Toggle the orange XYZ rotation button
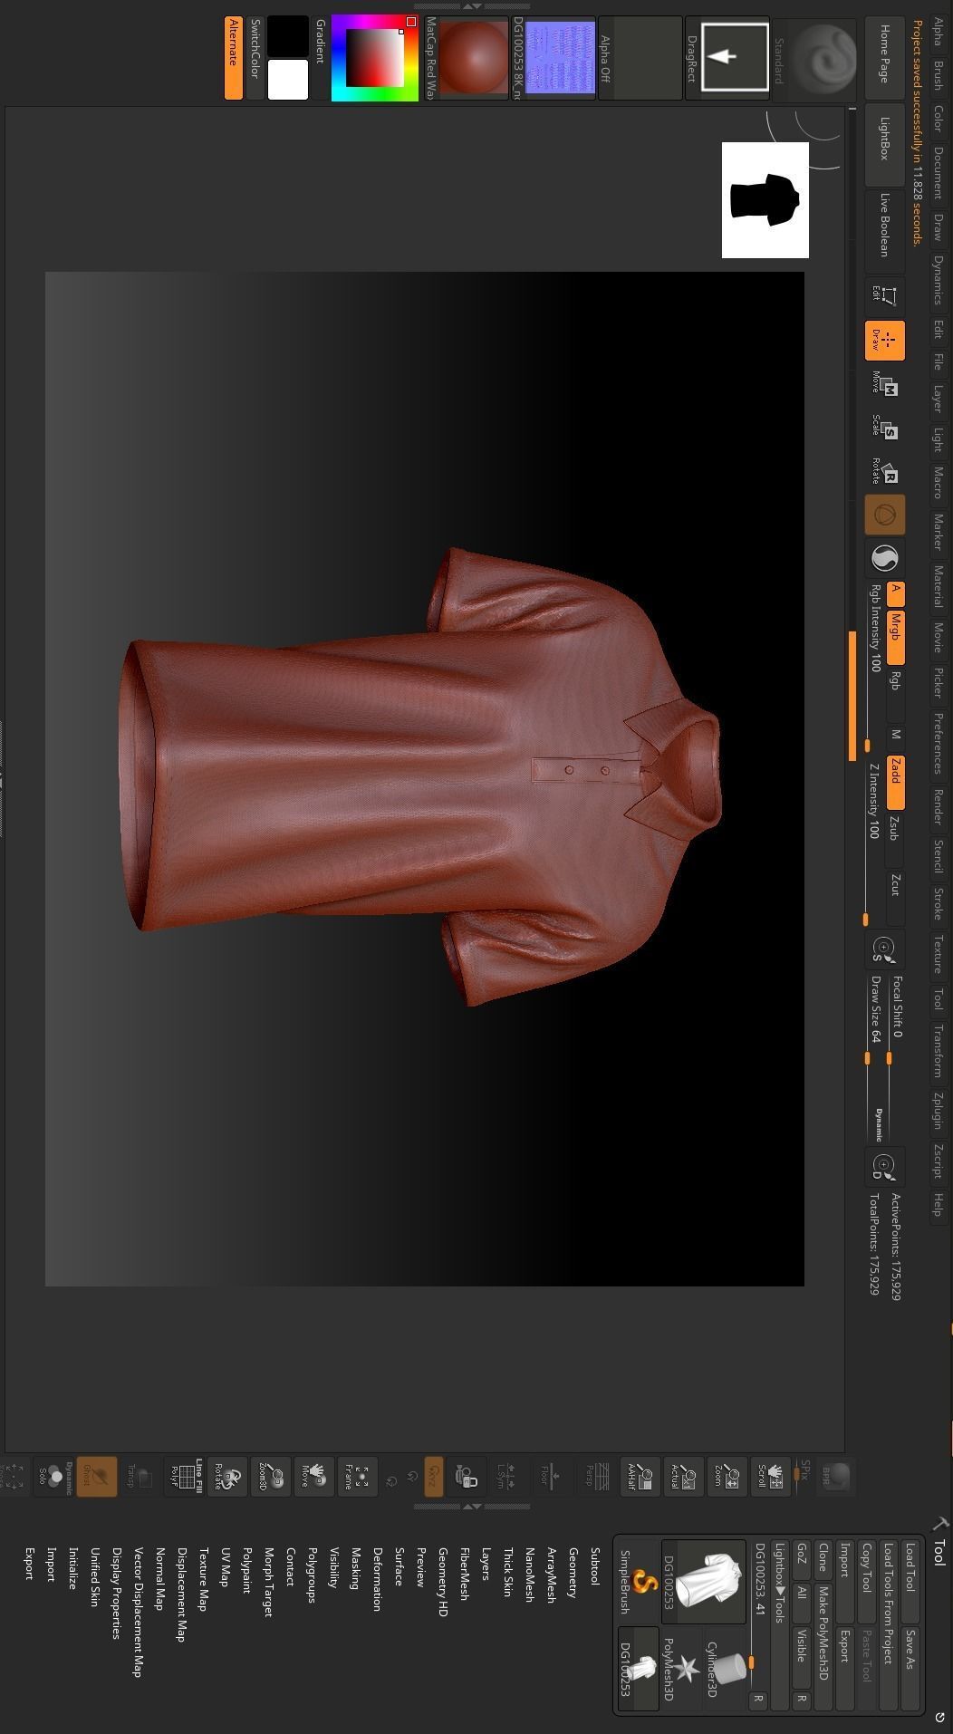Viewport: 953px width, 1734px height. coord(434,1477)
